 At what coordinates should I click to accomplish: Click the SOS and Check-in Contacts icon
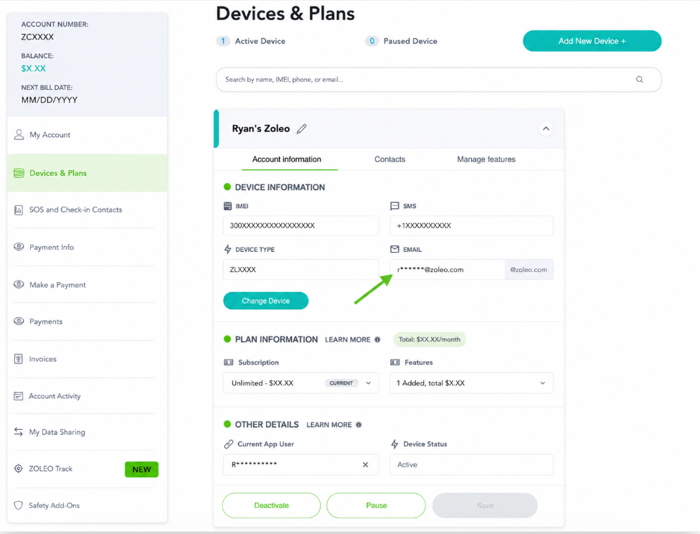click(x=19, y=210)
